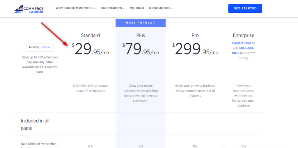Click 'Sell online with your own beautiful online store'
This screenshot has width=298, height=148.
tap(91, 88)
